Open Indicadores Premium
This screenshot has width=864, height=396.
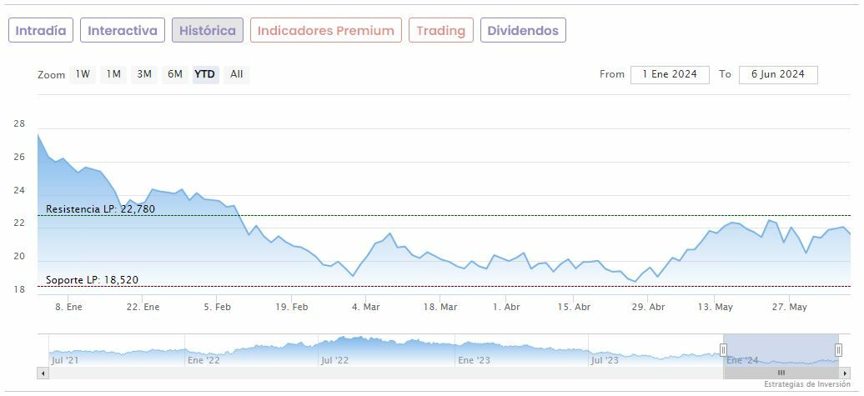coord(325,31)
